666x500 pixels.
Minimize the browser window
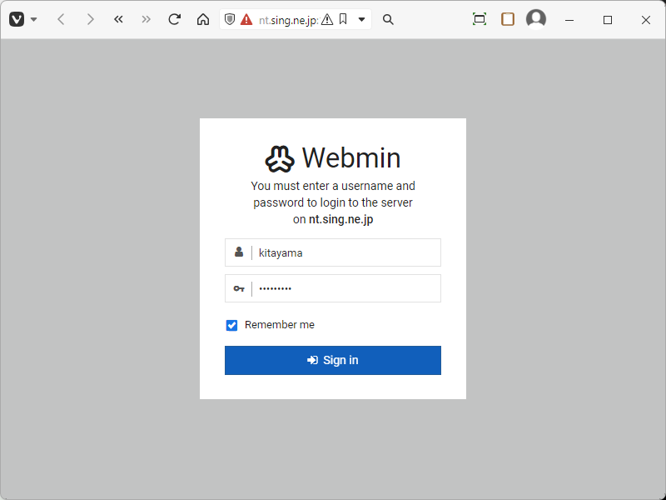[569, 19]
